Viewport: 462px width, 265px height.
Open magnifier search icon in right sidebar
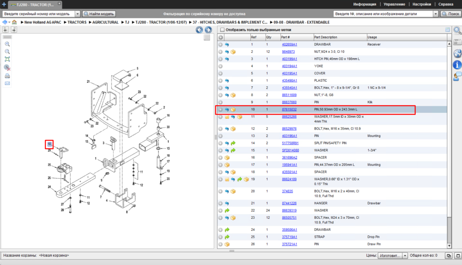(x=457, y=30)
